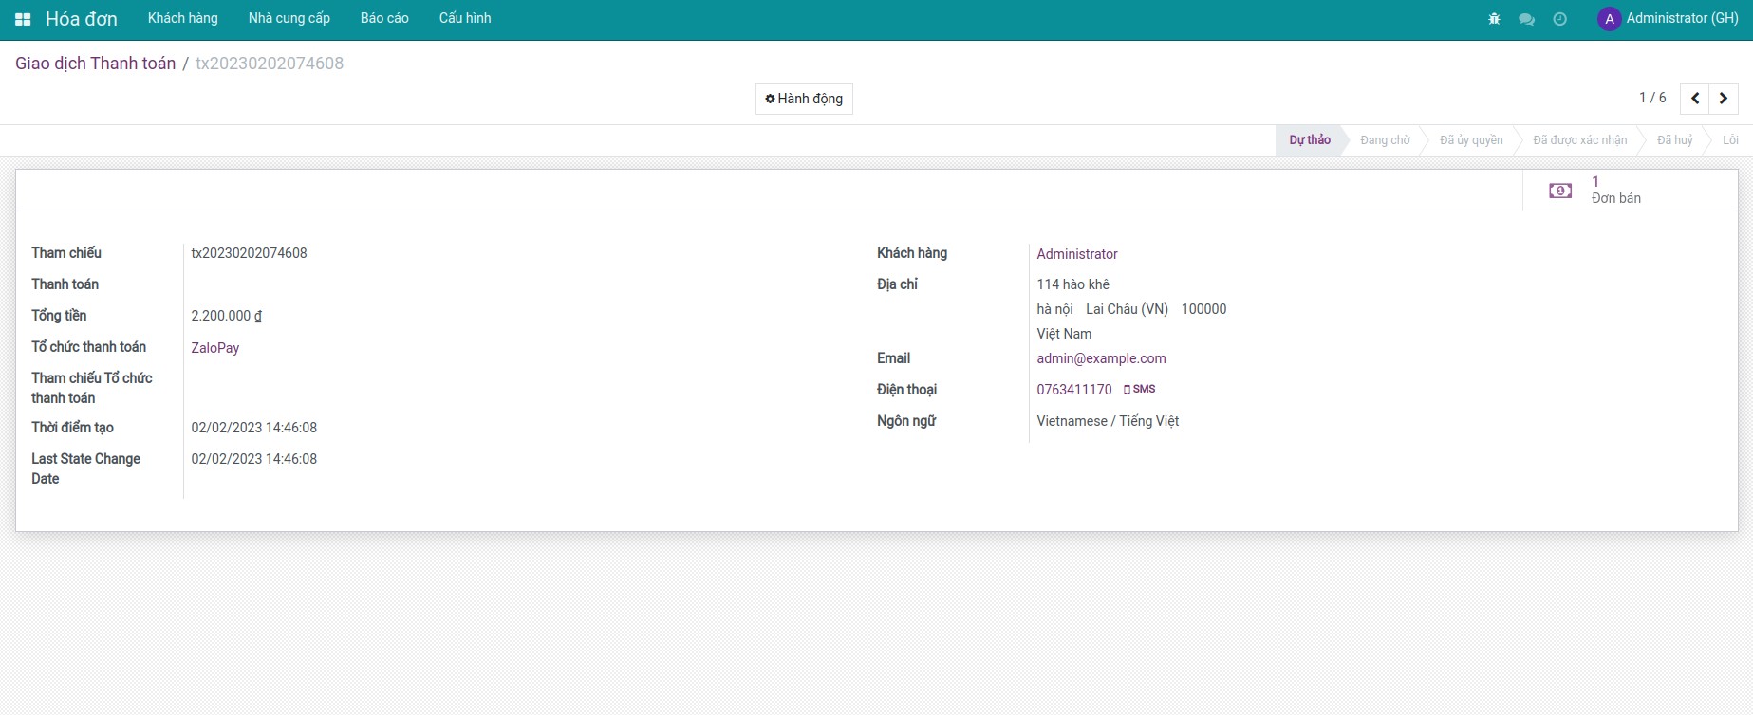Image resolution: width=1753 pixels, height=715 pixels.
Task: Go to next record arrow
Action: (x=1724, y=99)
